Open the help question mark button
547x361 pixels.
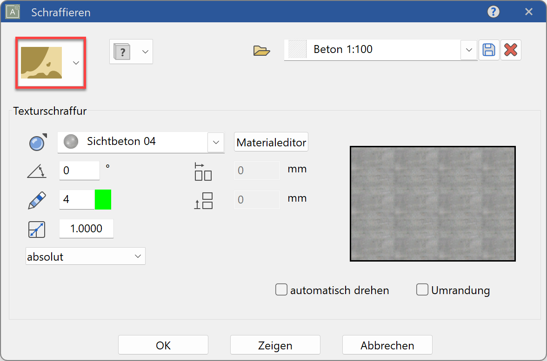click(x=493, y=12)
